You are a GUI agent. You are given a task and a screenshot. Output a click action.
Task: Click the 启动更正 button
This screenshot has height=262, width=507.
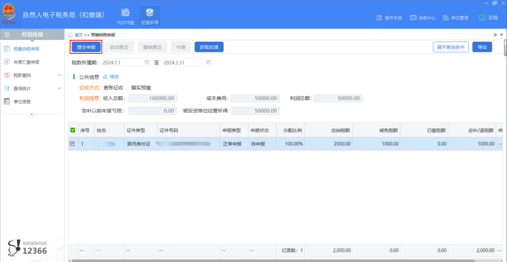(119, 47)
